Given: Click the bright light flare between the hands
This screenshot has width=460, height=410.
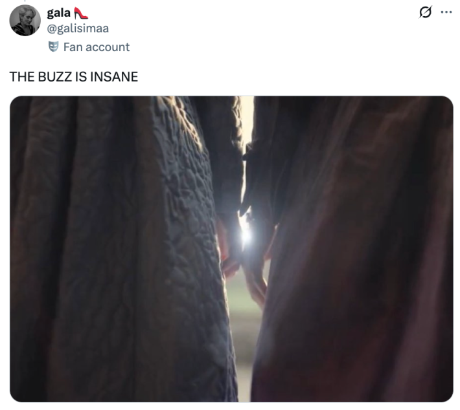Looking at the screenshot, I should tap(246, 233).
